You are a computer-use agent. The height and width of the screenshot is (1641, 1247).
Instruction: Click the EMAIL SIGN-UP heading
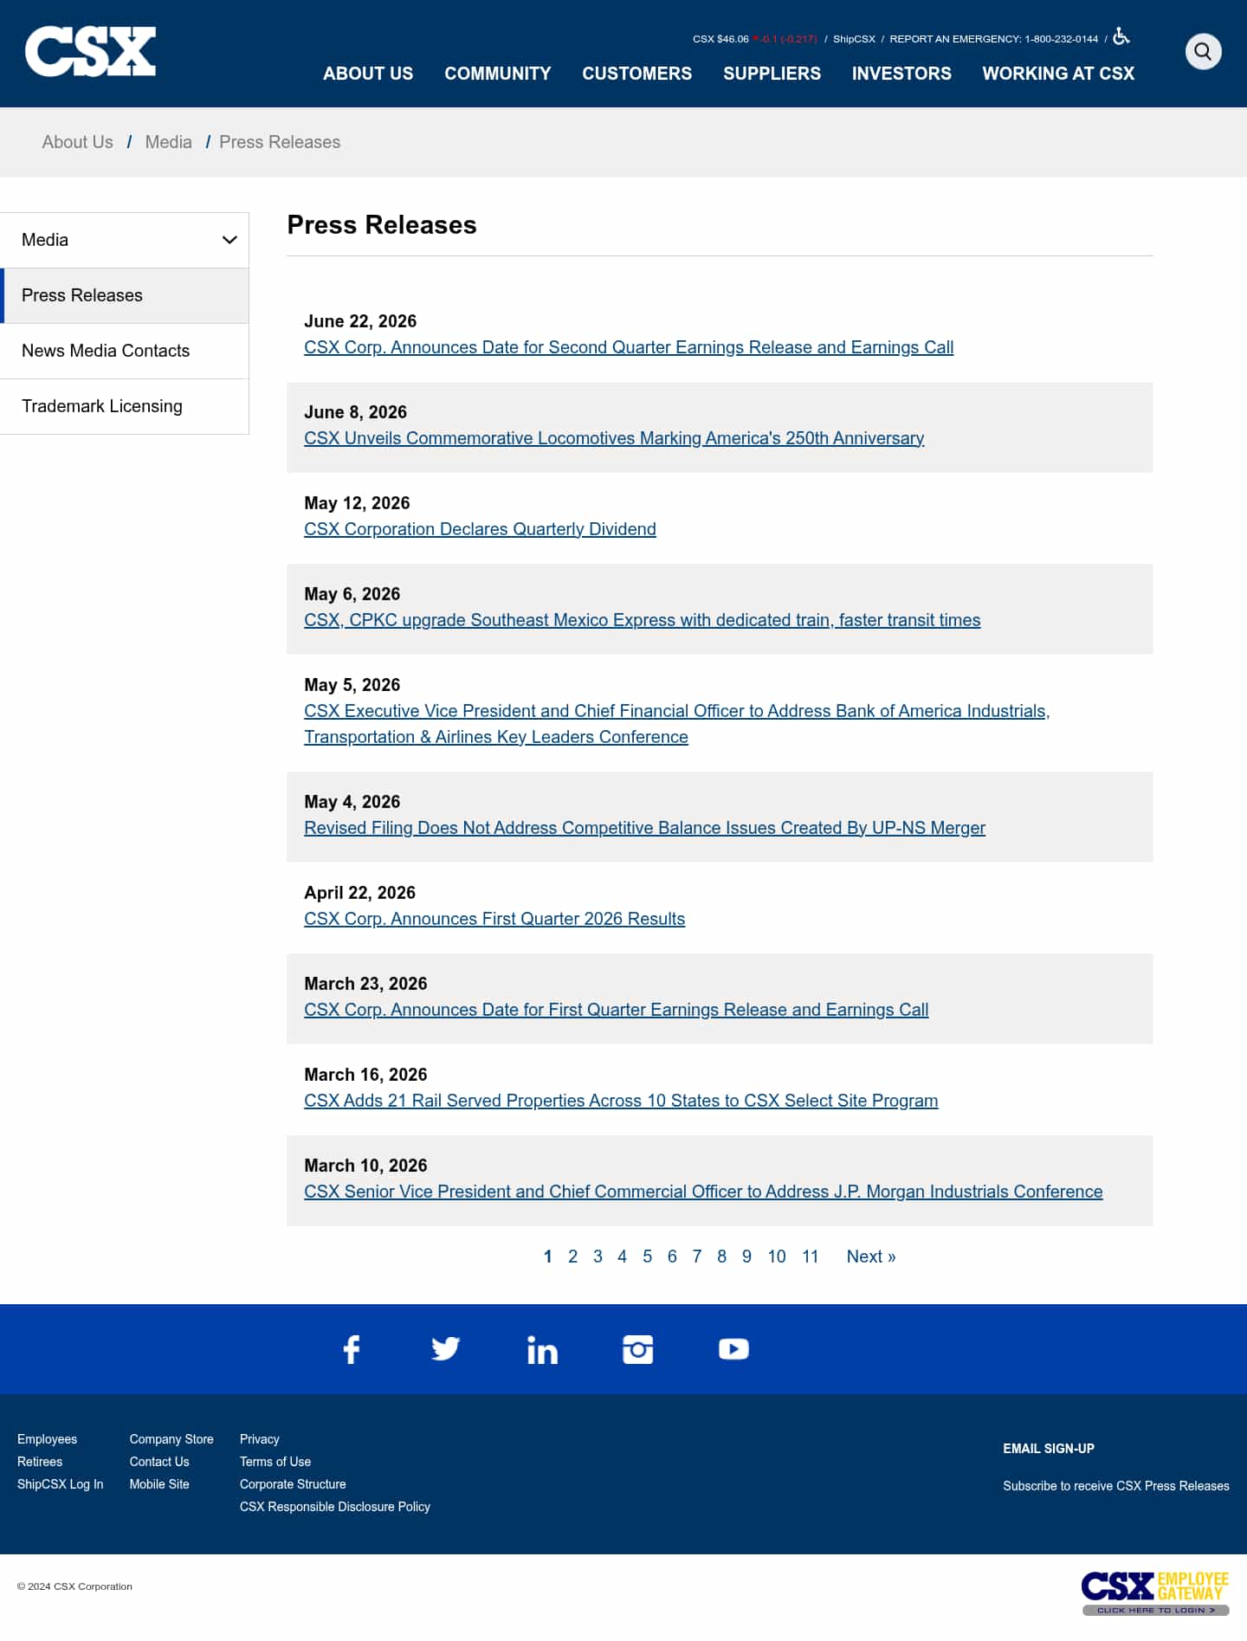pos(1049,1449)
